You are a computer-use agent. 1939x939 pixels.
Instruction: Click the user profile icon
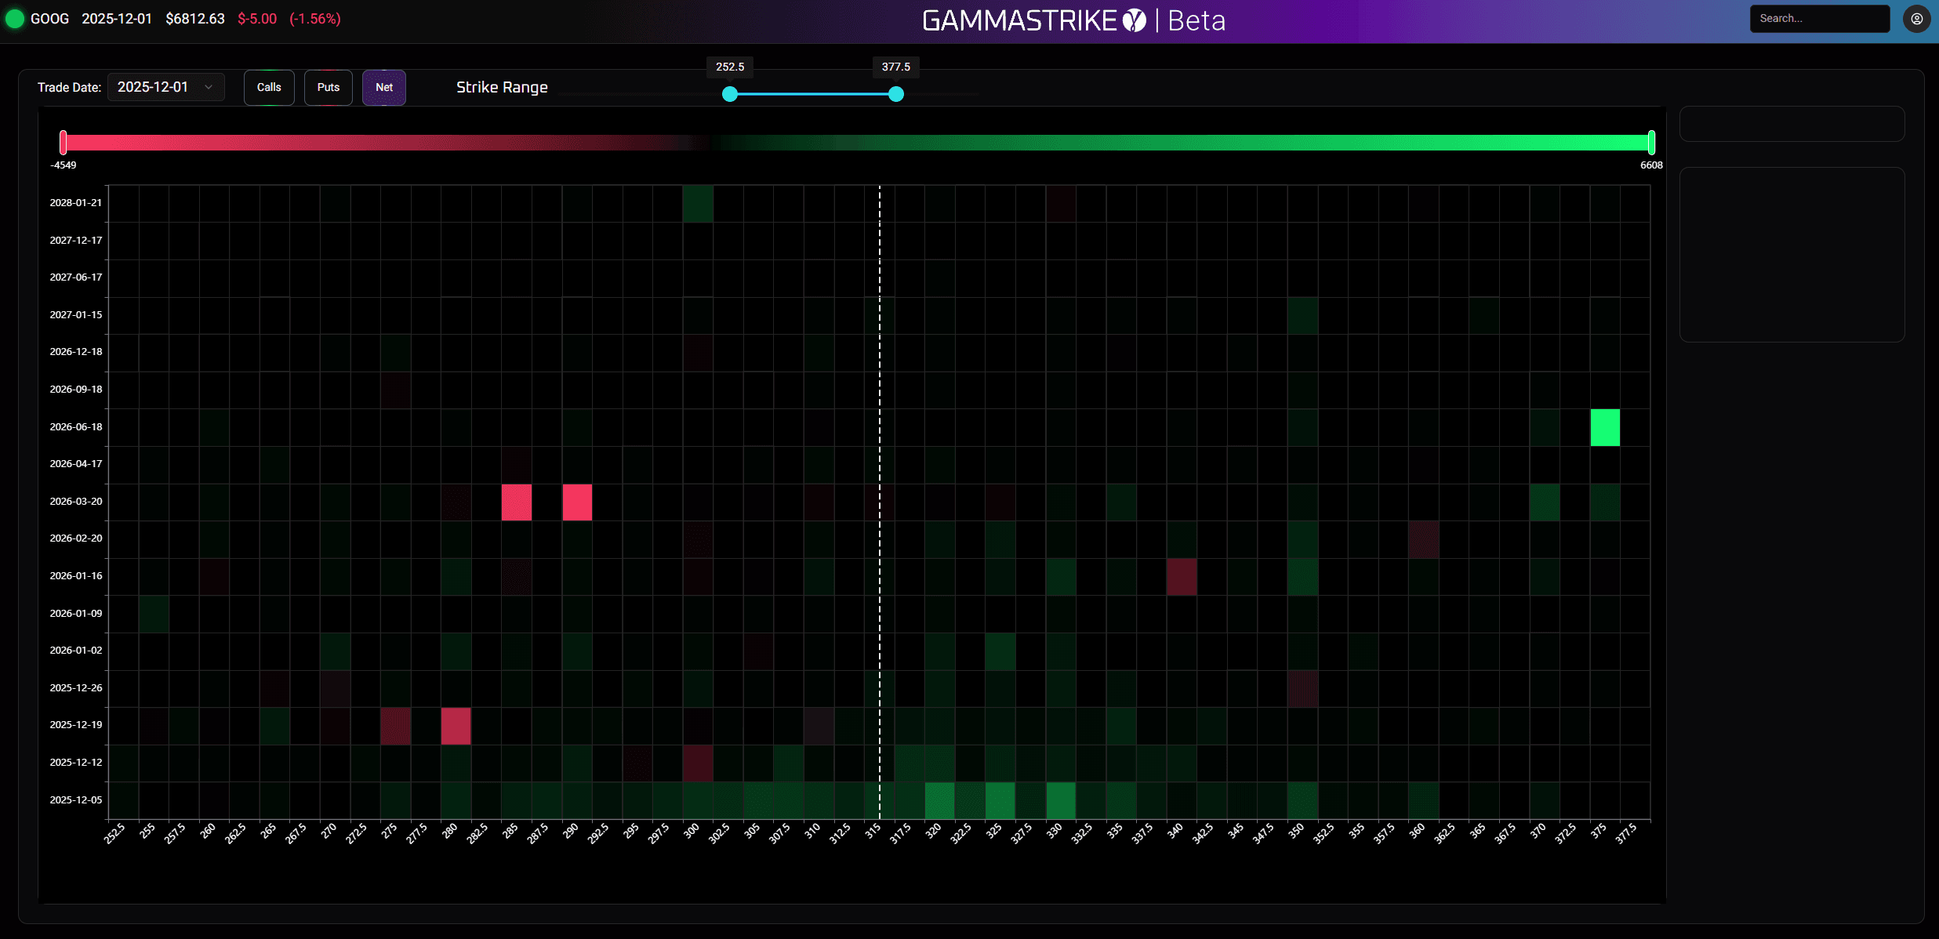[1916, 19]
